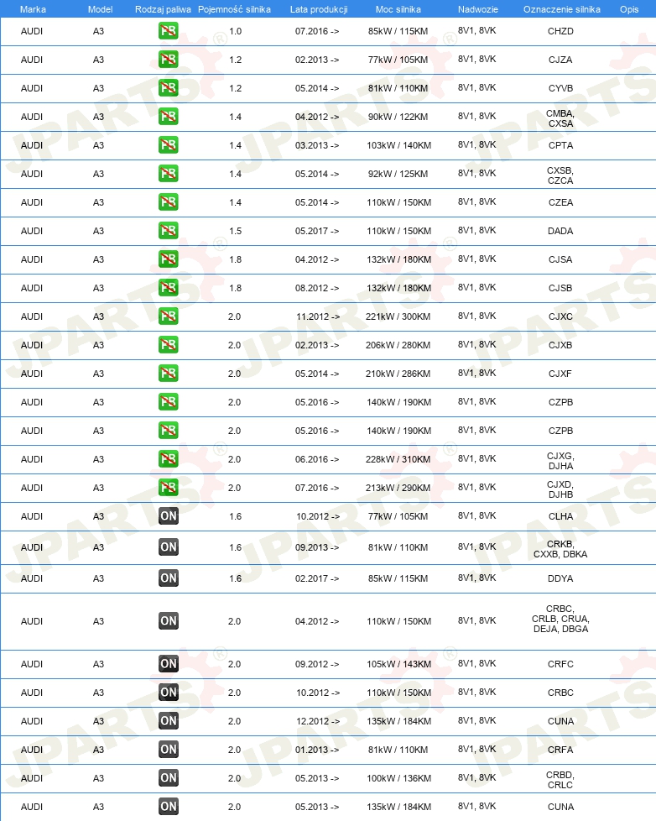
Task: Select the engine code CJZA
Action: 560,60
